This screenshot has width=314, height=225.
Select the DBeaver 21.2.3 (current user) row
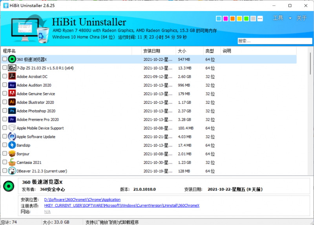click(149, 171)
